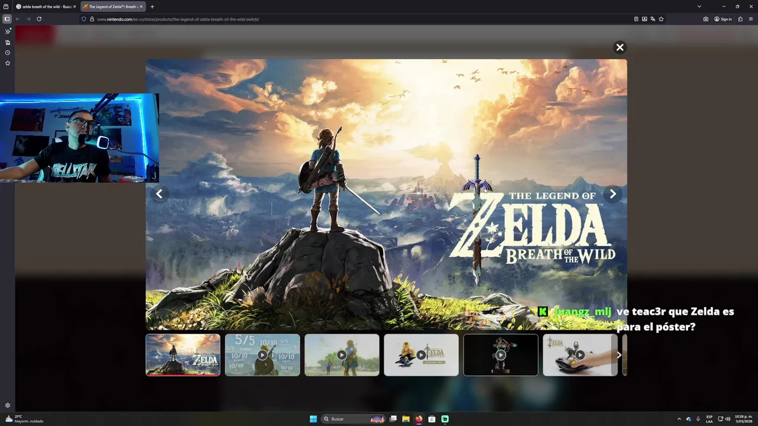Viewport: 758px width, 426px height.
Task: Play the 5/5 10/10 review scores video thumbnail
Action: click(x=262, y=355)
